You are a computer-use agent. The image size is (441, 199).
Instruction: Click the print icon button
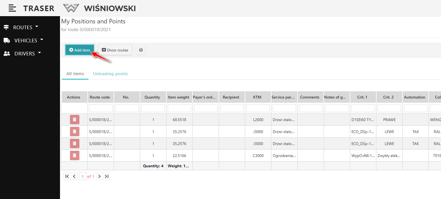[141, 50]
